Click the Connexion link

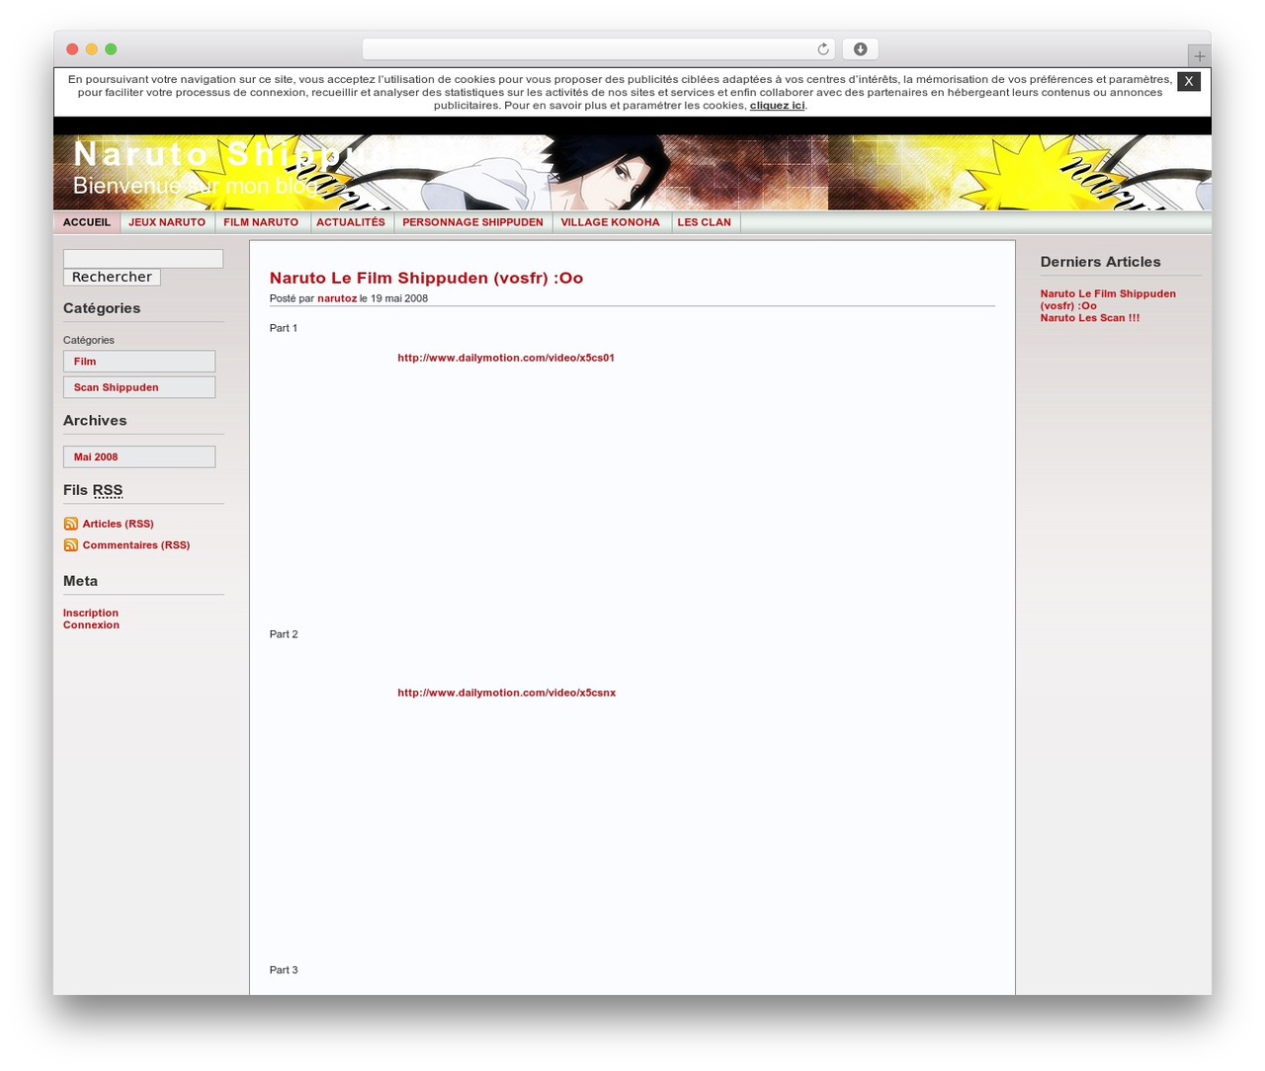click(x=91, y=624)
